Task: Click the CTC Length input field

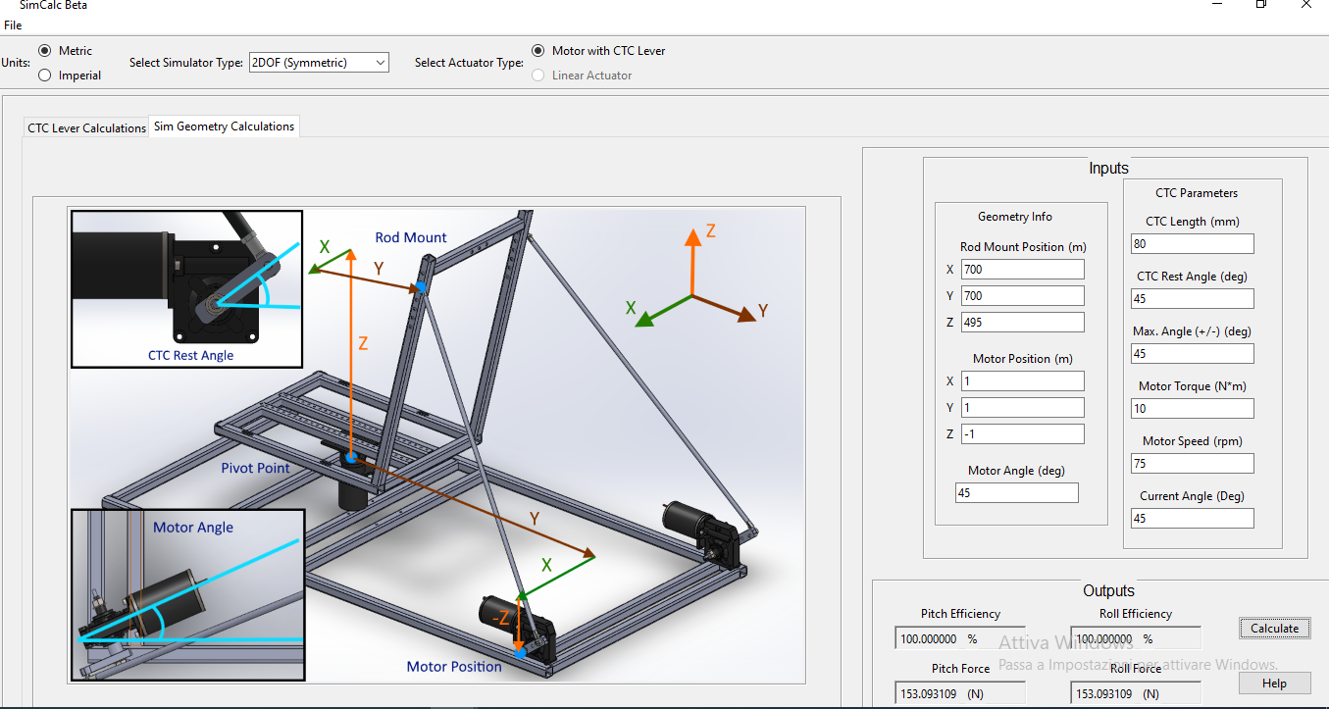Action: [1192, 244]
